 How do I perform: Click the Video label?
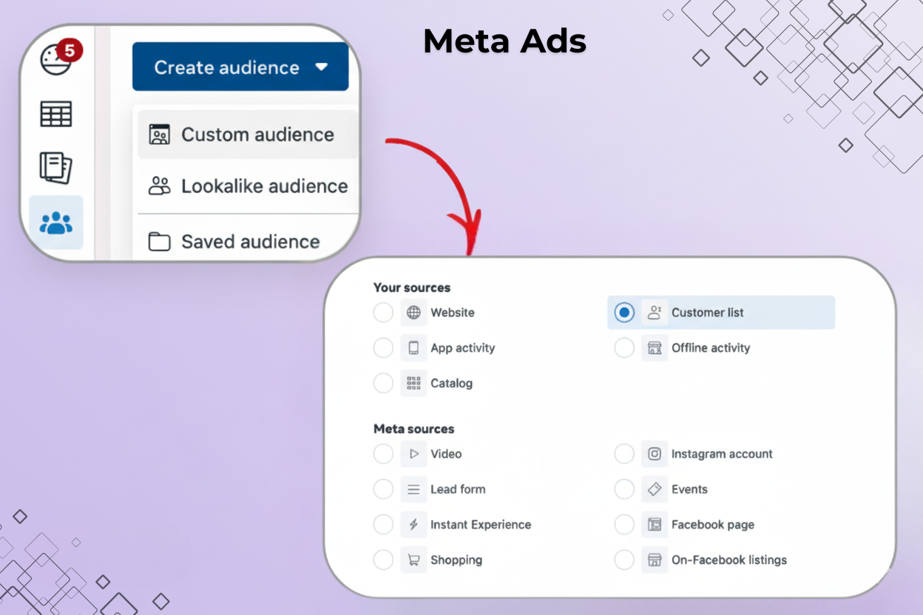[446, 454]
